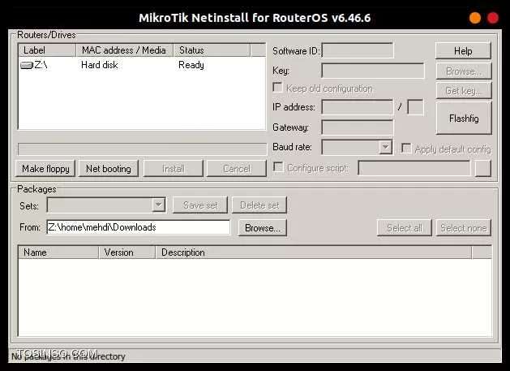The height and width of the screenshot is (371, 510).
Task: Expand the Sets combo box
Action: point(158,205)
